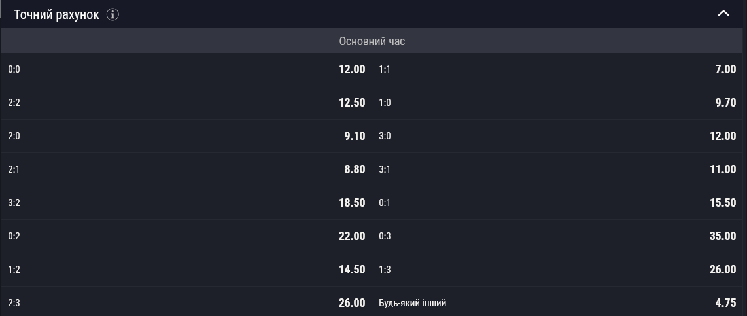Choose the 3:0 score at 12.00
Screen dimensions: 747x316
click(x=559, y=136)
